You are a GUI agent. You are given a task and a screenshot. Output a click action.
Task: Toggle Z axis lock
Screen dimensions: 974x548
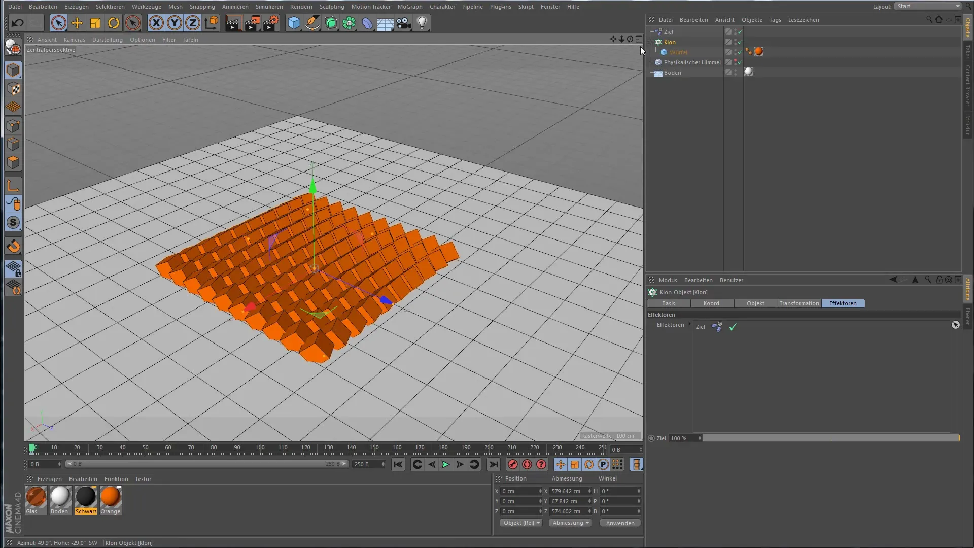pos(193,23)
